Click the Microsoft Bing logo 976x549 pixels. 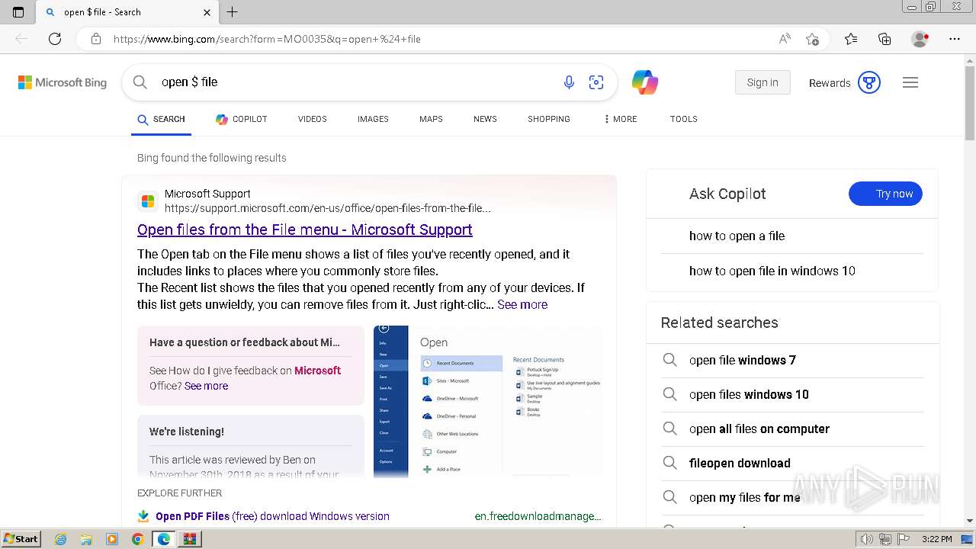pos(63,82)
